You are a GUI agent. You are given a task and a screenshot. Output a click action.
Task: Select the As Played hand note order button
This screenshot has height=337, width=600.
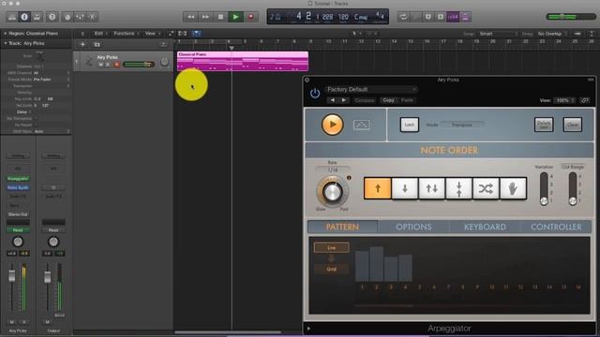pyautogui.click(x=513, y=188)
